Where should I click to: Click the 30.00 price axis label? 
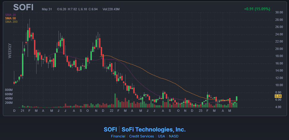(279, 12)
